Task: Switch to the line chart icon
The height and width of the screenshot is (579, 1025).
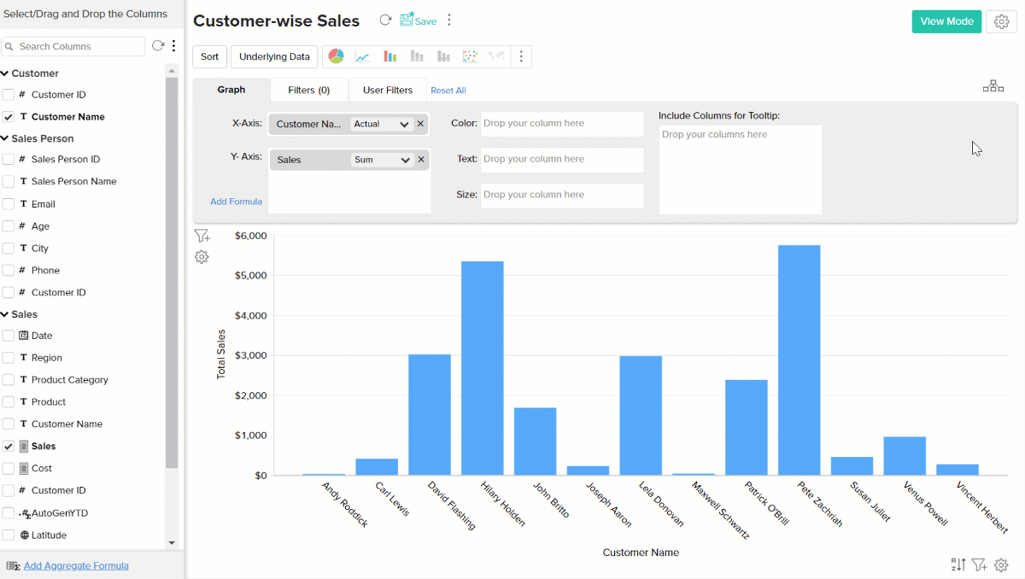Action: click(363, 56)
